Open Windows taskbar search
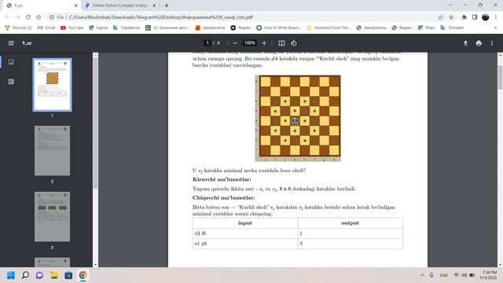 [25, 275]
